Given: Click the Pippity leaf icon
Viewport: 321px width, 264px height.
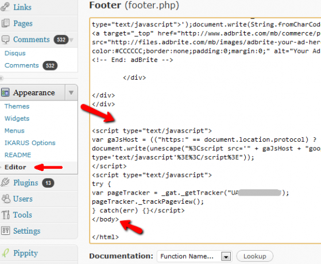Looking at the screenshot, I should (5, 253).
